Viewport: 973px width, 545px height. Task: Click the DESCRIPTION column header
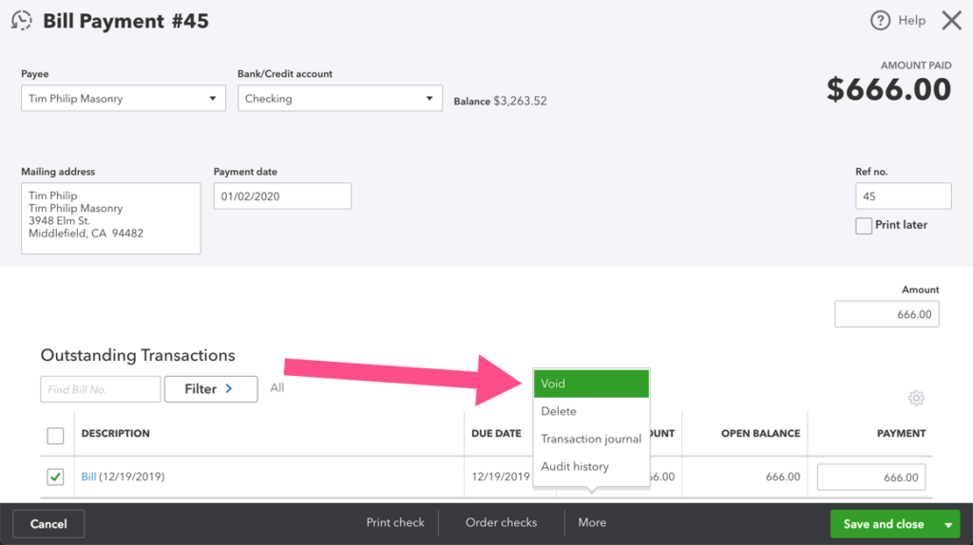tap(115, 433)
